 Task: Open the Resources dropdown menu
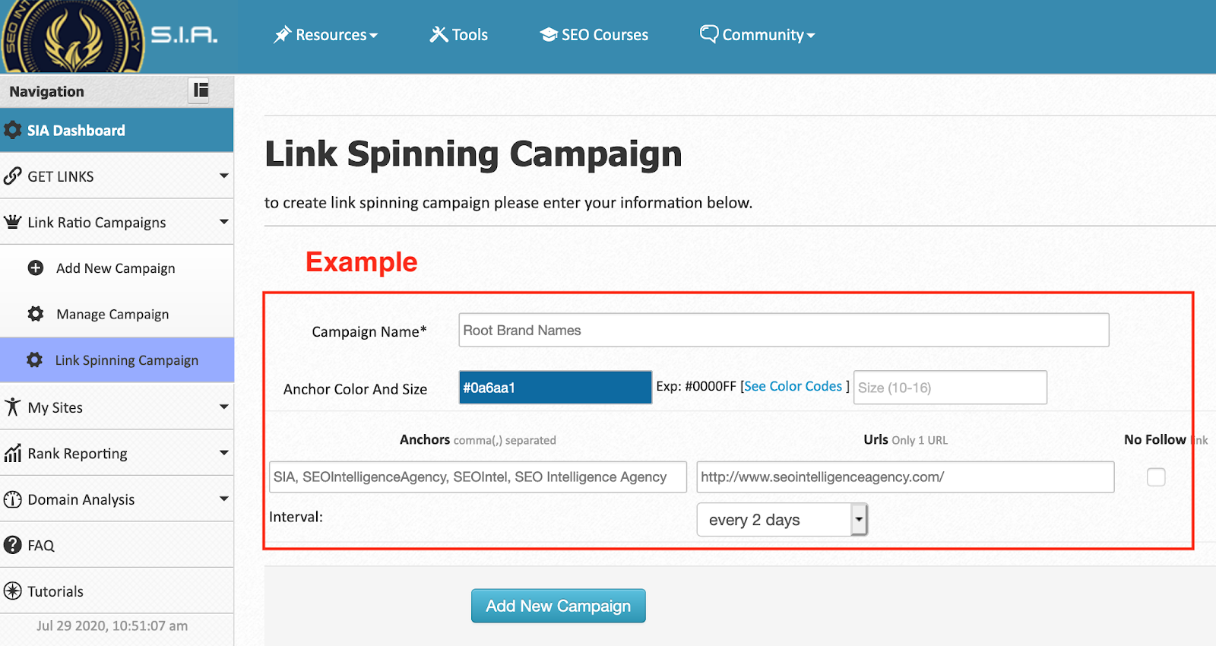click(x=325, y=35)
